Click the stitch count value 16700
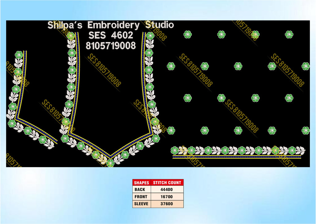This screenshot has height=224, width=316. click(x=167, y=197)
